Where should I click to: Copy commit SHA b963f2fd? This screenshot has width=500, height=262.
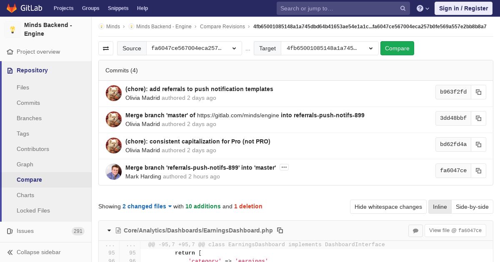(478, 92)
